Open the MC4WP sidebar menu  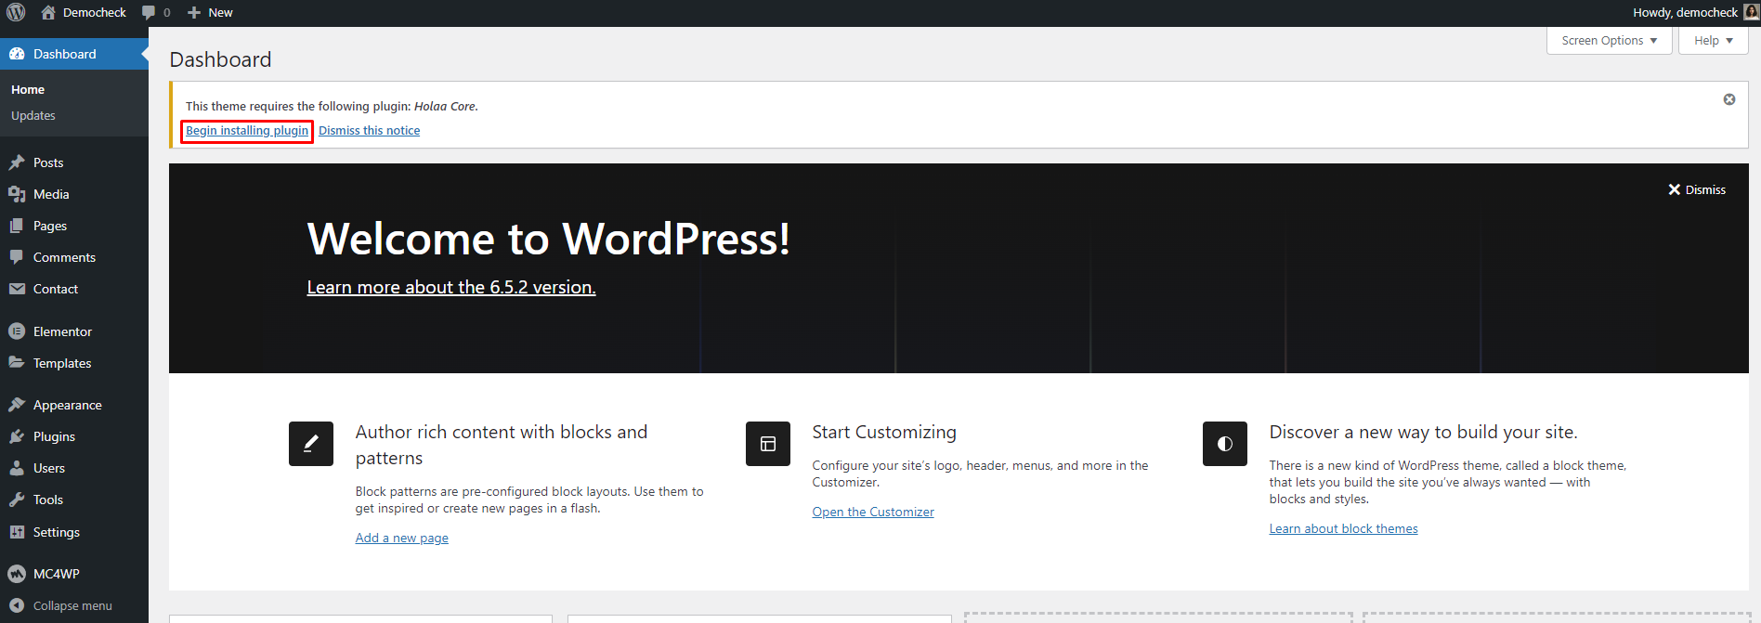click(56, 574)
